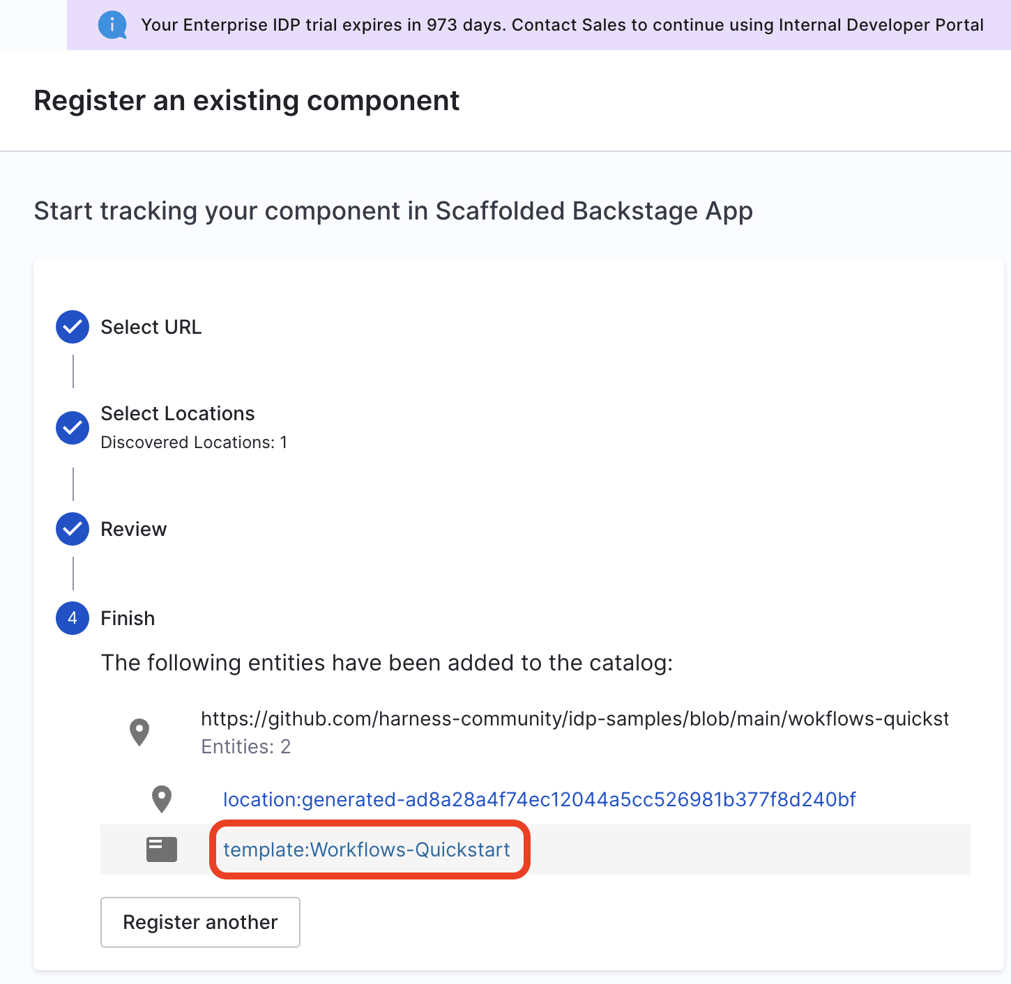
Task: Go back to the Select URL step label
Action: (x=151, y=327)
